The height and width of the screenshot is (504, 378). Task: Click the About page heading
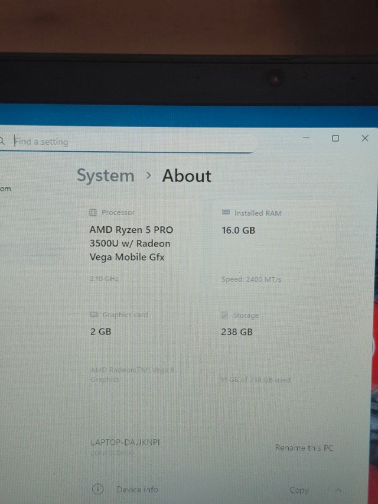(187, 176)
